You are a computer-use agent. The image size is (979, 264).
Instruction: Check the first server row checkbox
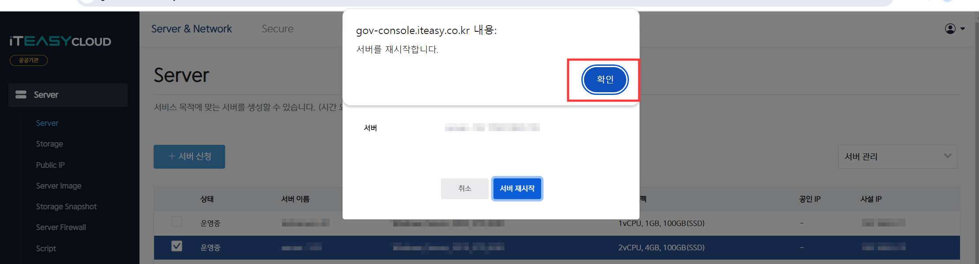[x=177, y=222]
